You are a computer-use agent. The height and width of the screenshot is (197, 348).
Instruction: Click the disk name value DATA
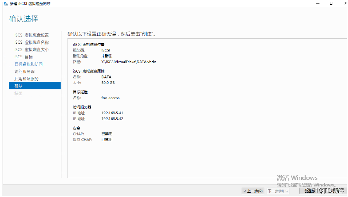pos(106,77)
